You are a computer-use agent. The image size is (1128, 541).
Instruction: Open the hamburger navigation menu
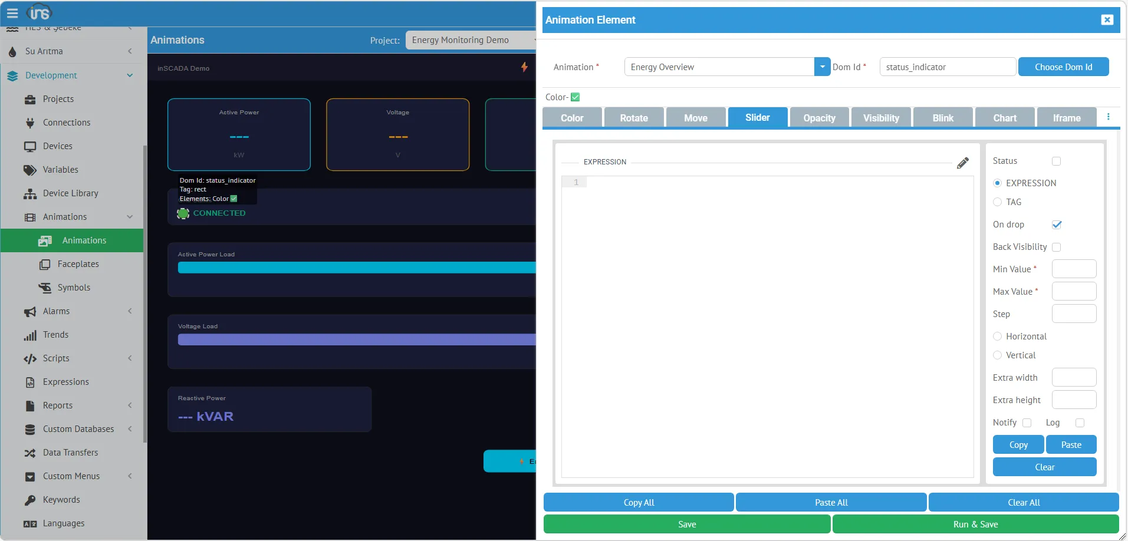12,12
